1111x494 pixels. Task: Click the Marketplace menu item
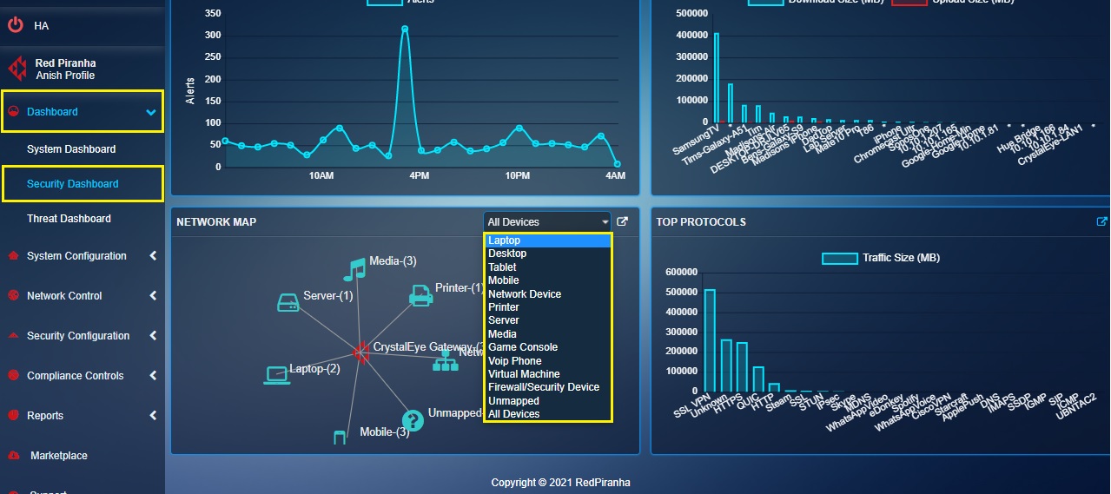tap(59, 456)
